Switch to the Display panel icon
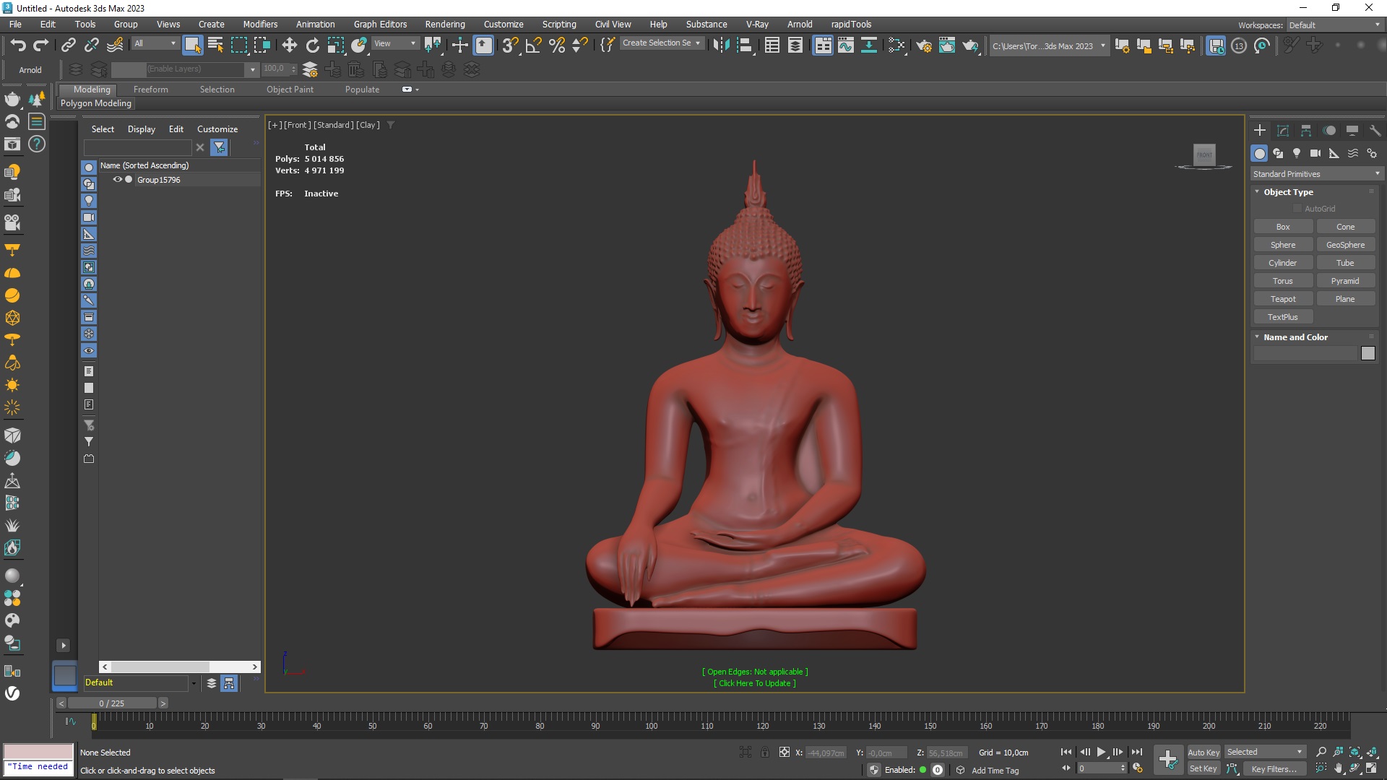Screen dimensions: 1387x780 click(x=1352, y=131)
